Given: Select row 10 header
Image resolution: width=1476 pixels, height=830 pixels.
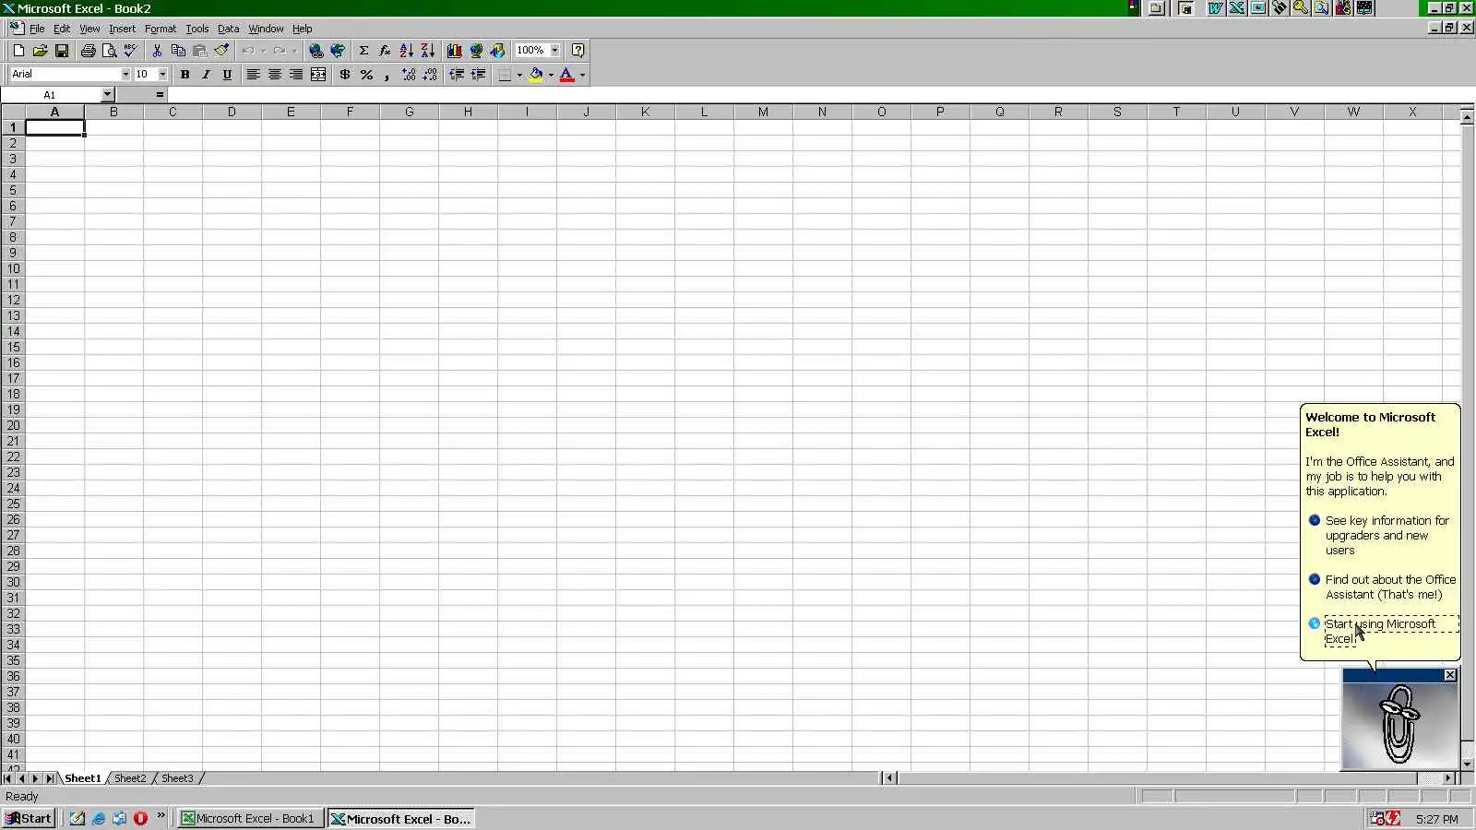Looking at the screenshot, I should tap(13, 268).
